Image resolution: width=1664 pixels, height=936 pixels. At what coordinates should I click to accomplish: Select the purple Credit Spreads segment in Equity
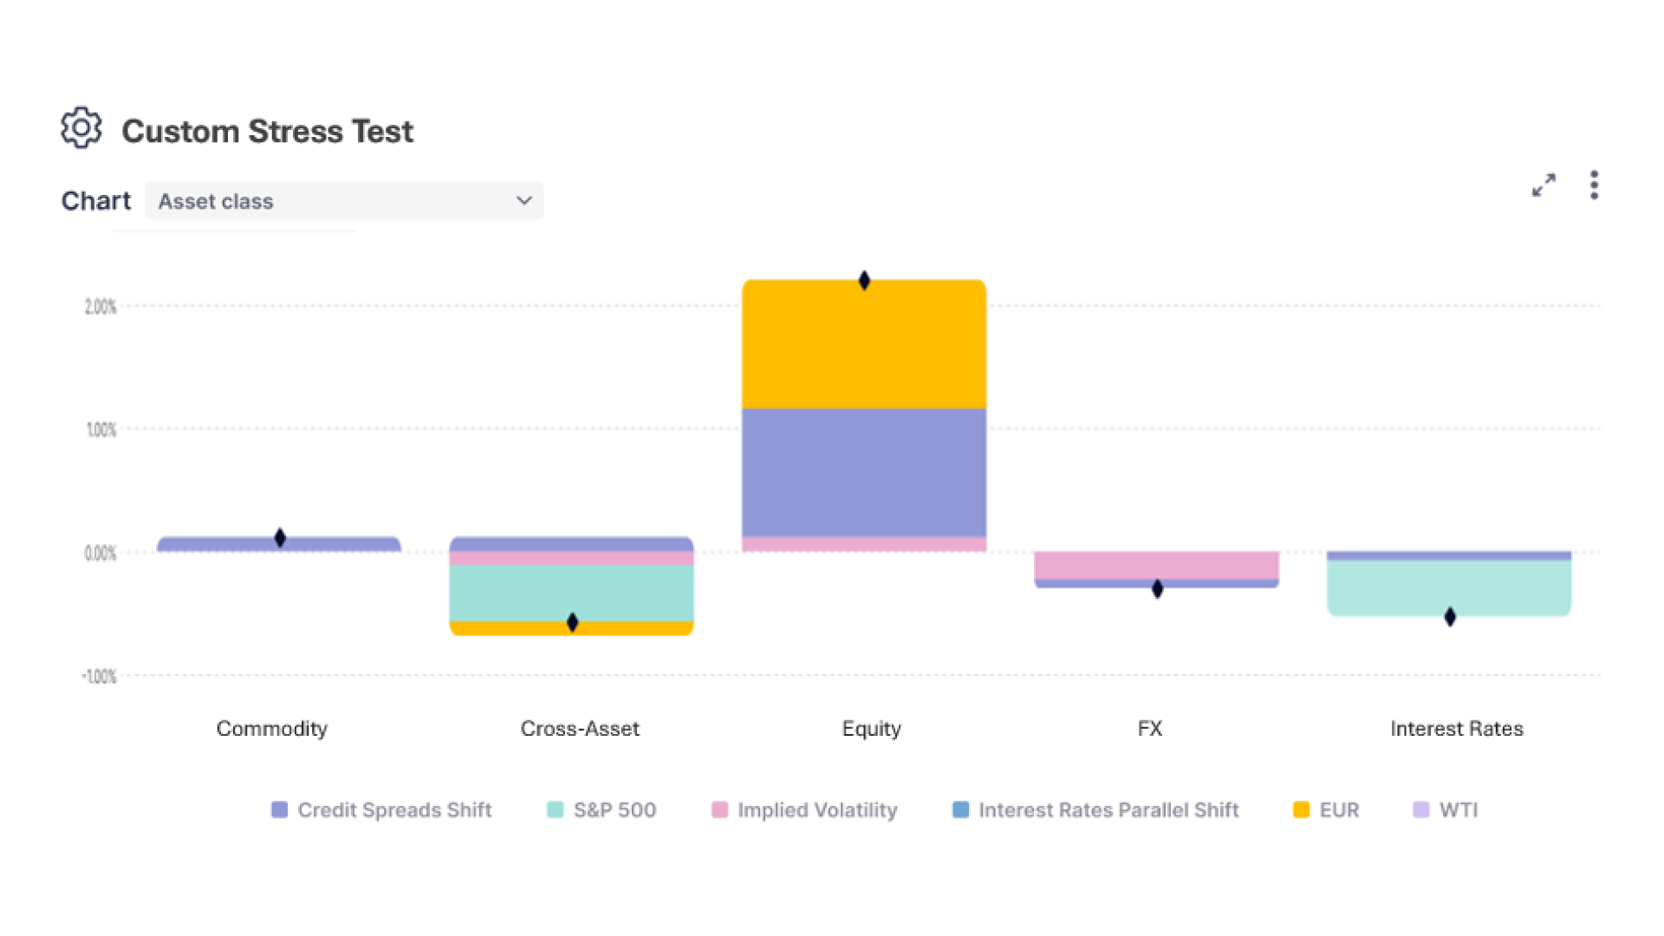tap(864, 472)
